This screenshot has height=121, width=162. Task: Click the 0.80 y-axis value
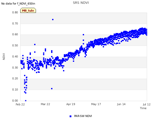15,12
